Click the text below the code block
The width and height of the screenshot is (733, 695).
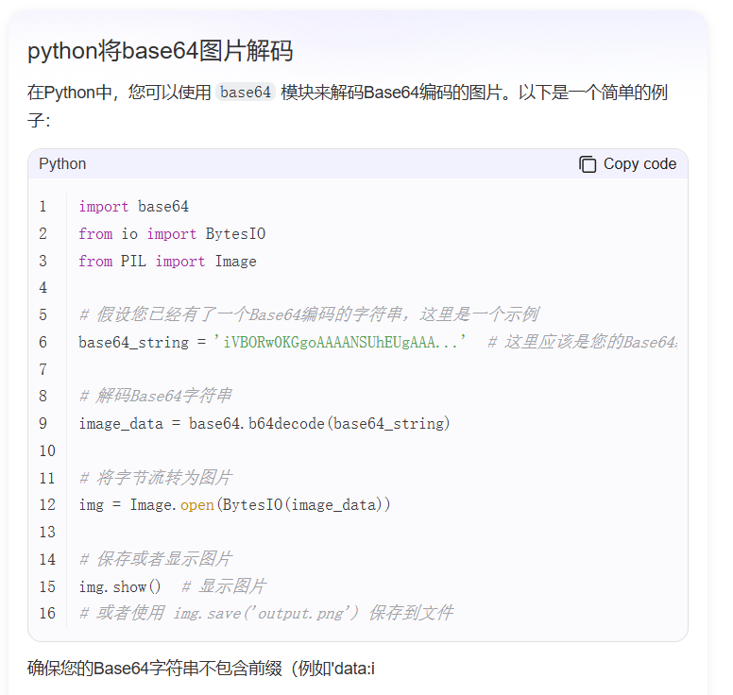point(201,670)
